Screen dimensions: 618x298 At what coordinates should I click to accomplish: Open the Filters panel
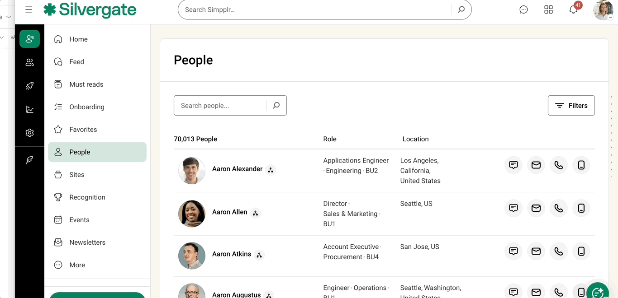(x=571, y=105)
